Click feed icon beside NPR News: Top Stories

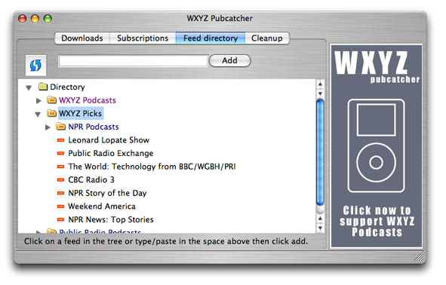[x=60, y=219]
